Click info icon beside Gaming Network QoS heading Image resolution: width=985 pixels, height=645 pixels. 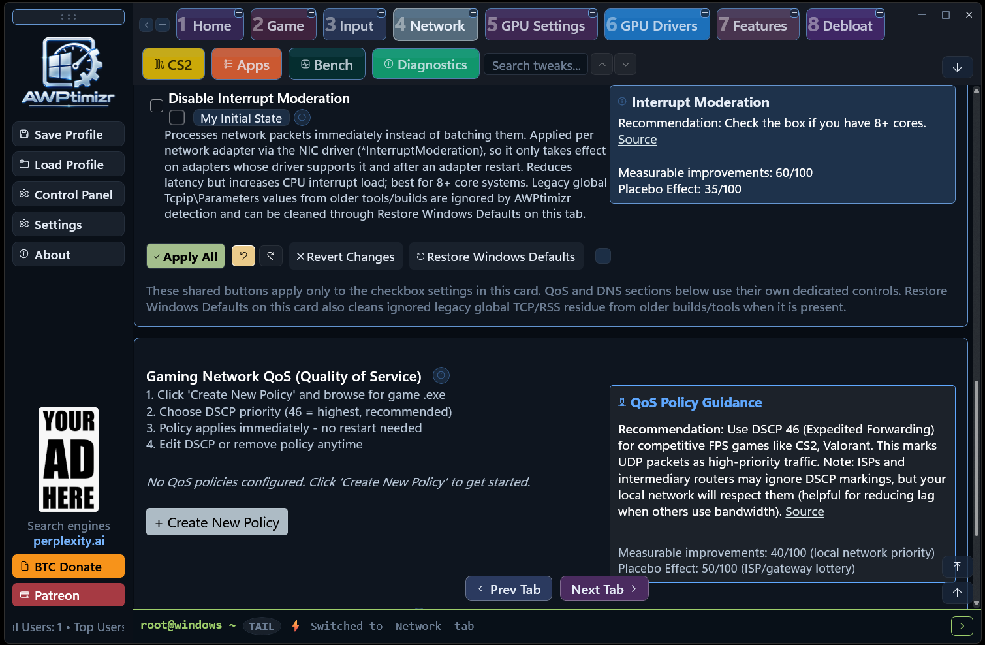(441, 375)
